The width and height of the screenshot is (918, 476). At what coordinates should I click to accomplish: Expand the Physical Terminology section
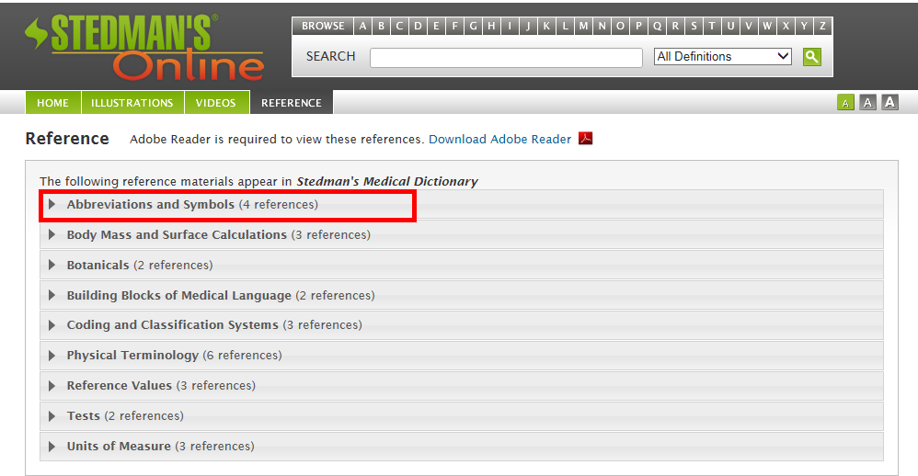[x=462, y=356]
